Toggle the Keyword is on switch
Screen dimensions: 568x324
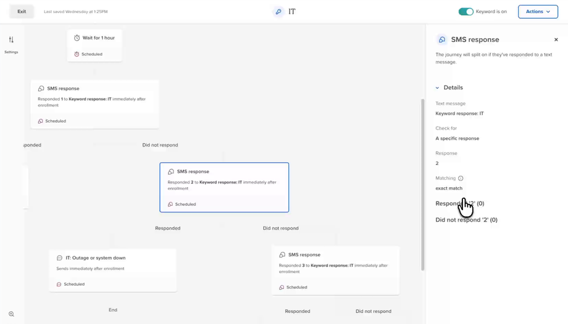(466, 12)
